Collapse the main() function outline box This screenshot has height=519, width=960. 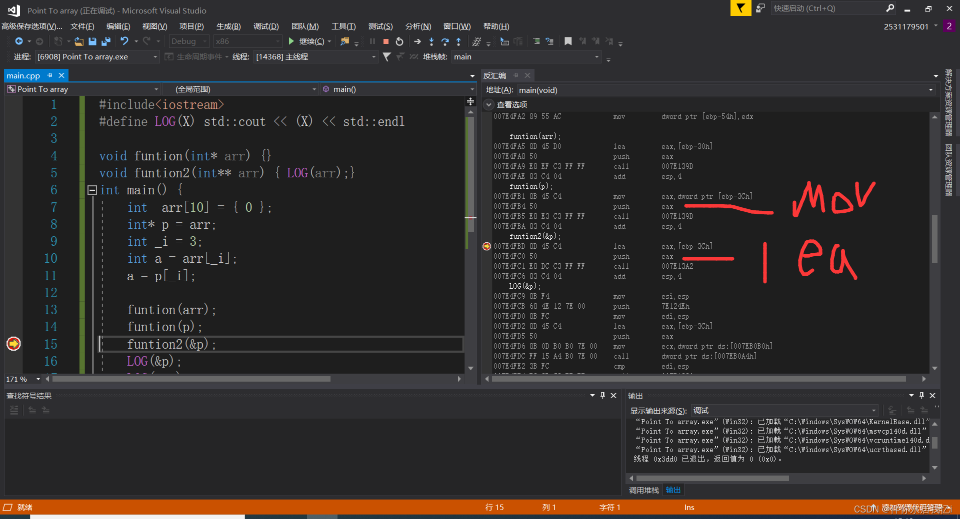pos(92,190)
